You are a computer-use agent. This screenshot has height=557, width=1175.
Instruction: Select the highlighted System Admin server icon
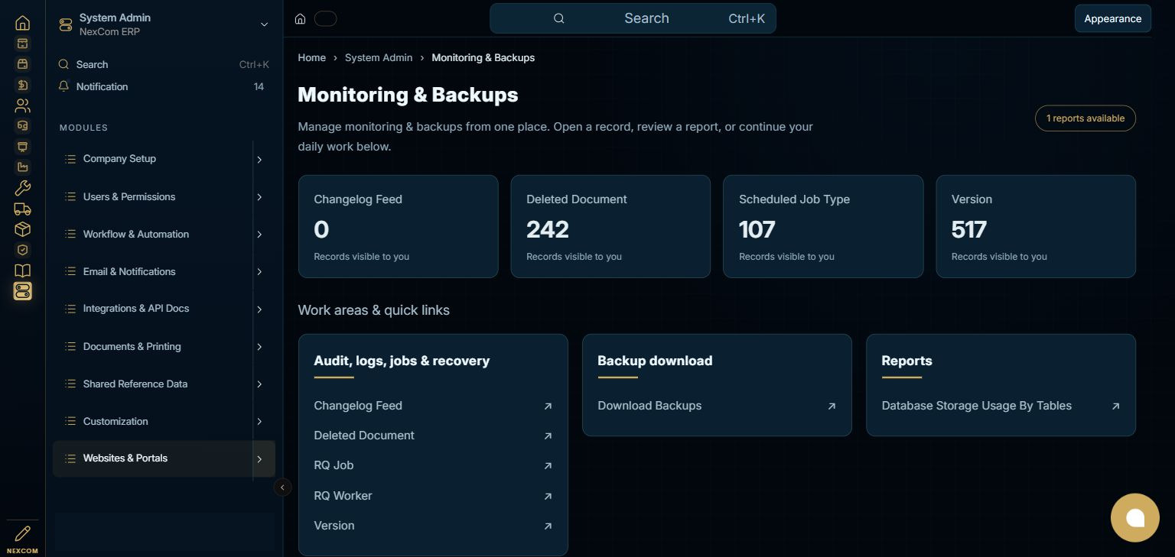(23, 291)
